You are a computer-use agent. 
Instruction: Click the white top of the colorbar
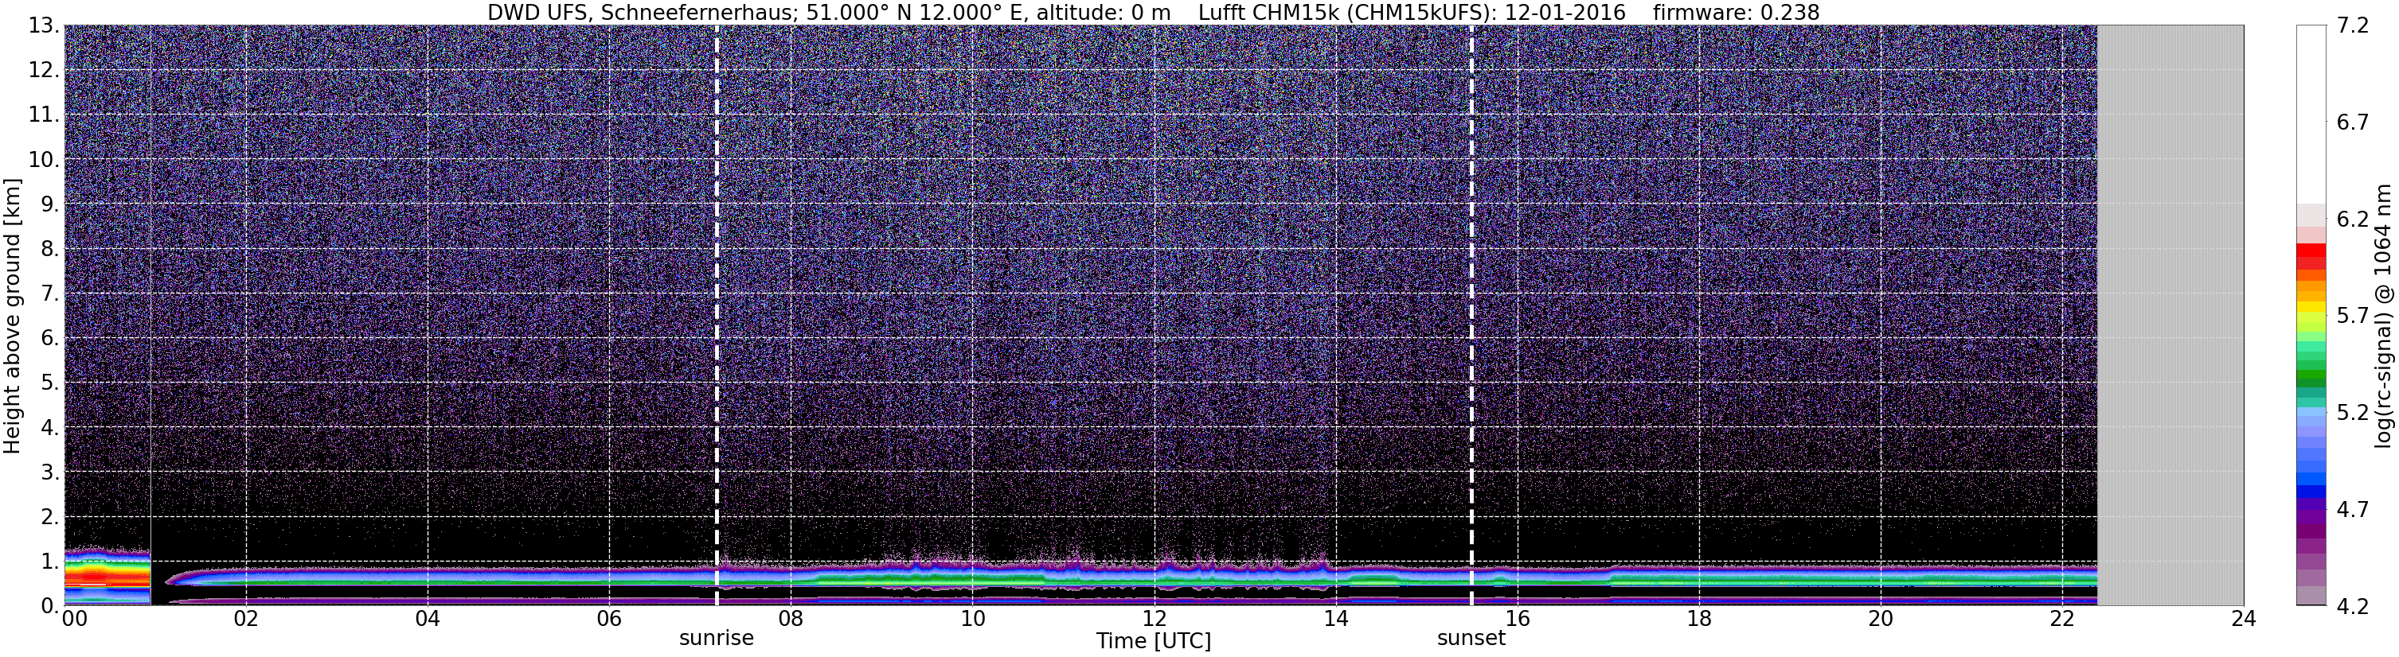coord(2311,111)
